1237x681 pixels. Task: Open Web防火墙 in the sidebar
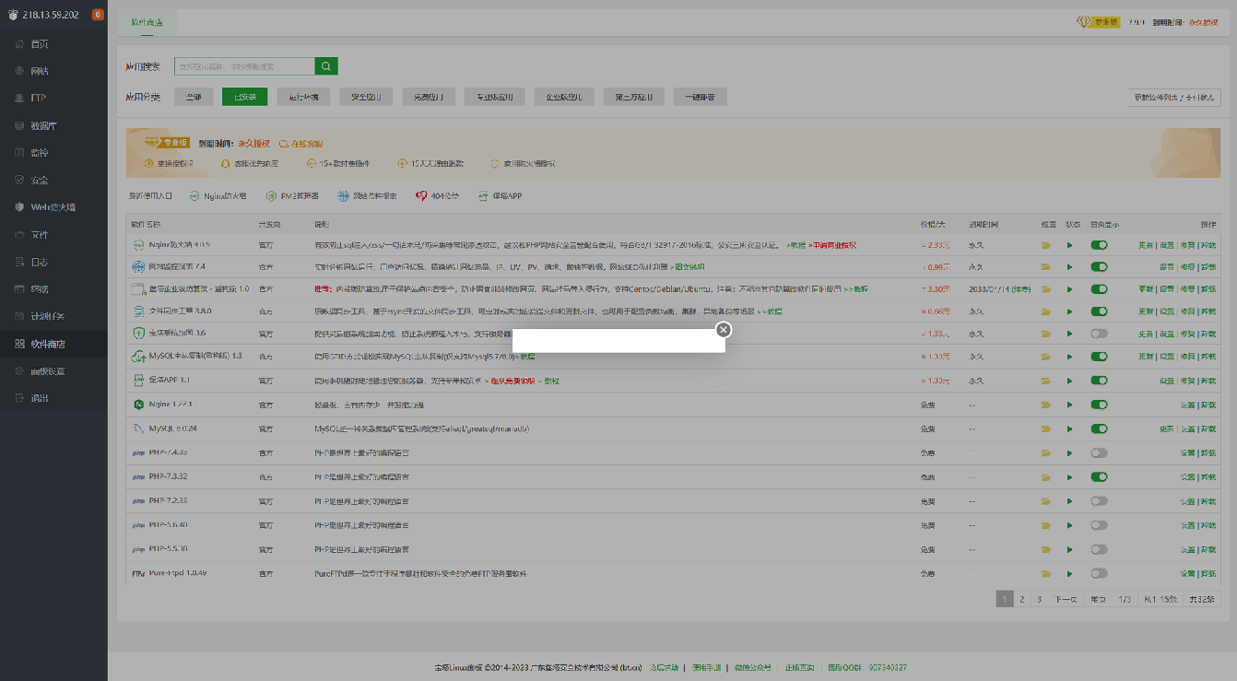tap(53, 207)
